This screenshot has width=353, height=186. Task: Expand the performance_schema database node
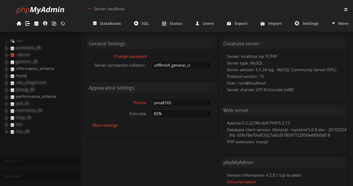tap(6, 97)
